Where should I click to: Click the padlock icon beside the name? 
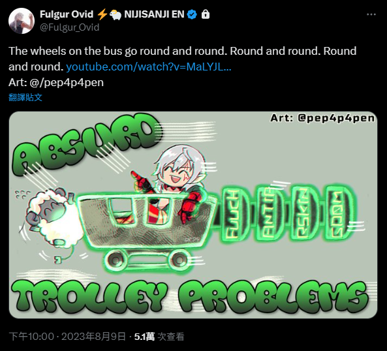206,14
